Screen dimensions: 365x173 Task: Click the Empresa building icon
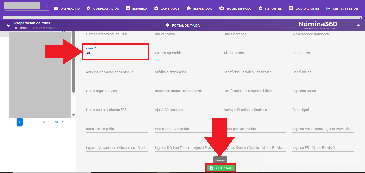coord(128,9)
